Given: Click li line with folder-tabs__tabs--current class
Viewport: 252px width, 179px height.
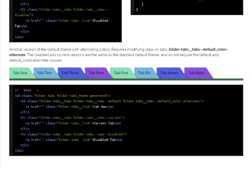Looking at the screenshot, I should [72, 118].
